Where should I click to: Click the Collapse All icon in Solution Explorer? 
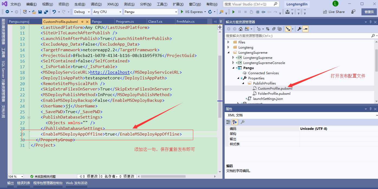[274, 29]
